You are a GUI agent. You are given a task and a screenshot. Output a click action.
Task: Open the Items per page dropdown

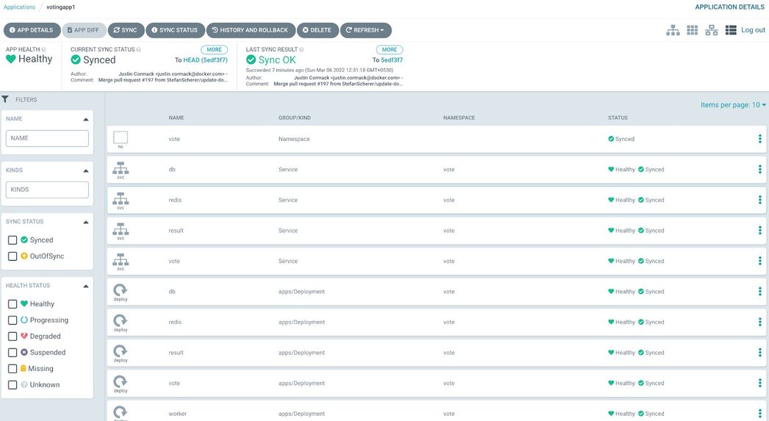coord(733,105)
